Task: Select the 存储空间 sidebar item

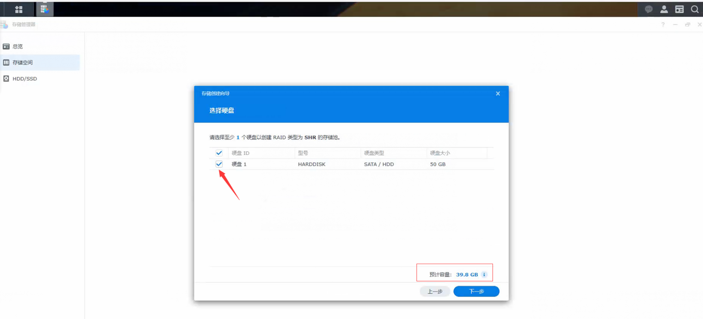Action: click(x=40, y=63)
